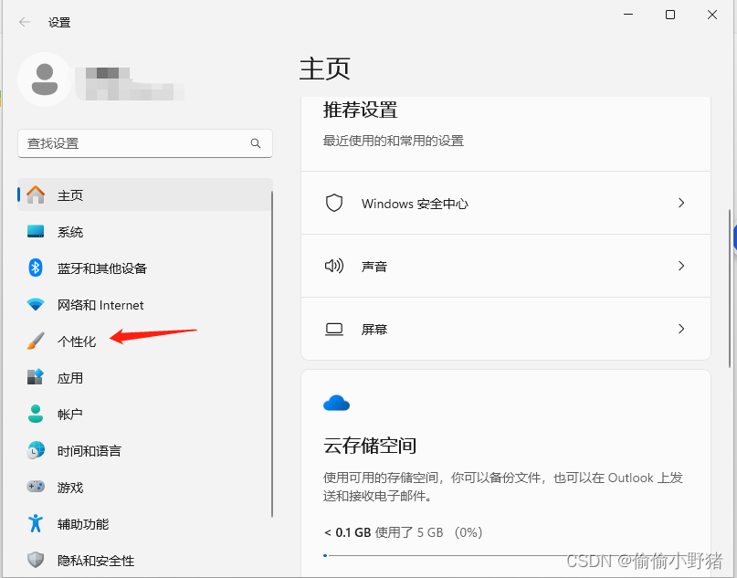Viewport: 737px width, 578px height.
Task: Go to 蓝牙和其他设备 settings
Action: pyautogui.click(x=145, y=268)
